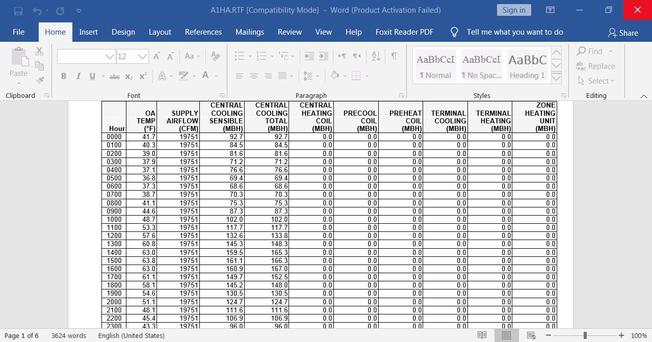652x342 pixels.
Task: Increase paragraph indent
Action: coord(323,56)
